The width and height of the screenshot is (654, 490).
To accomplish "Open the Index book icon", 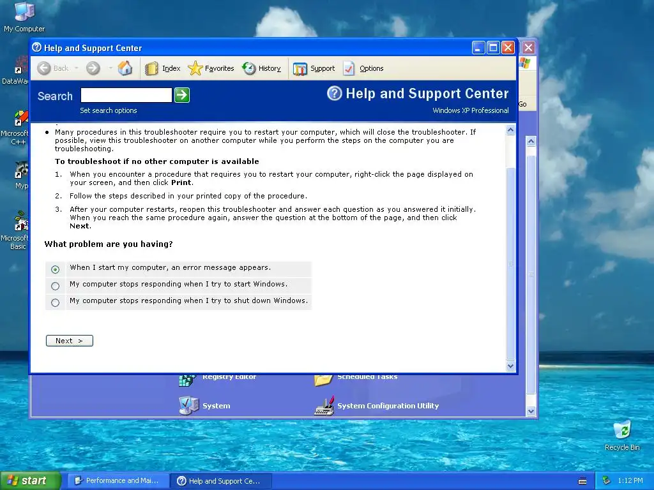I will [x=151, y=68].
